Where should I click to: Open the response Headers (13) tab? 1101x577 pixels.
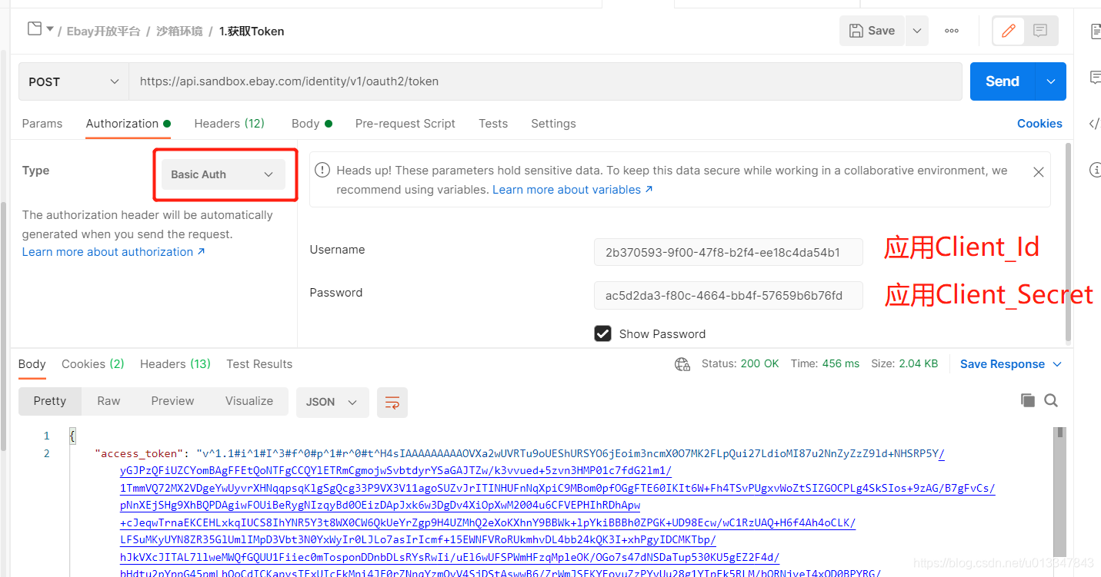pos(175,364)
